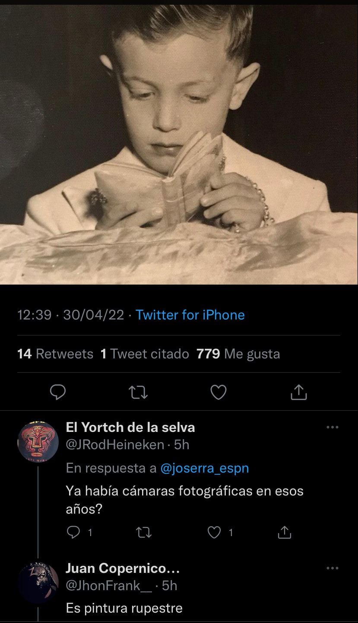Viewport: 358px width, 623px height.
Task: View the 14 Retweets list
Action: (55, 354)
